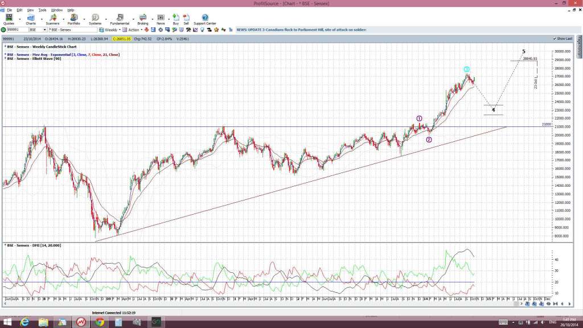Open the Help menu
583x328 pixels.
click(x=71, y=10)
